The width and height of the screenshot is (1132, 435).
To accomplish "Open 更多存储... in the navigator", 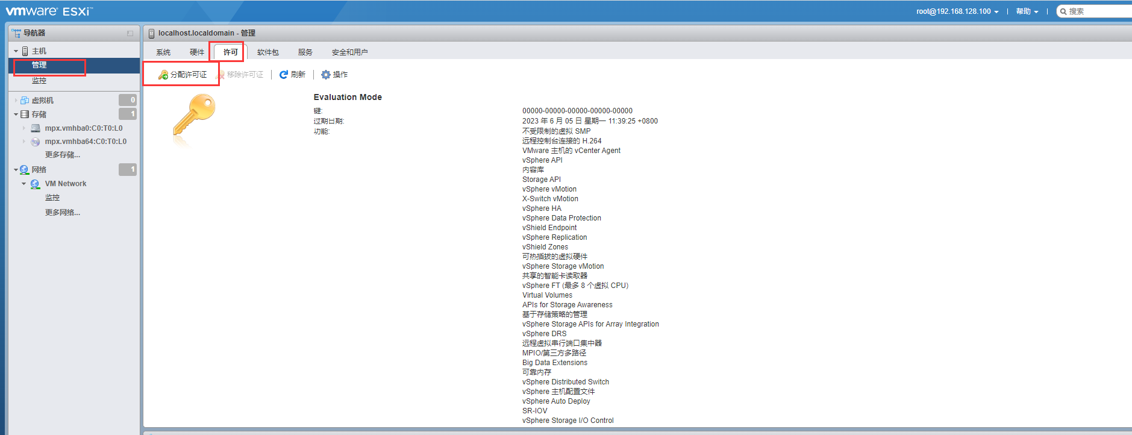I will tap(63, 155).
